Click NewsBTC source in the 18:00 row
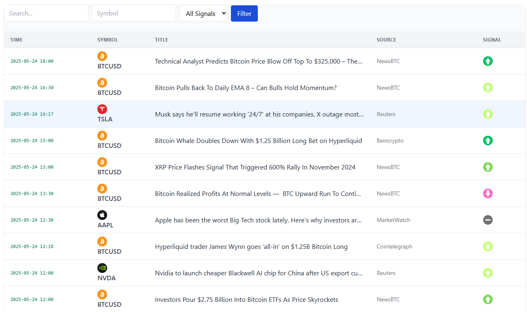 388,61
